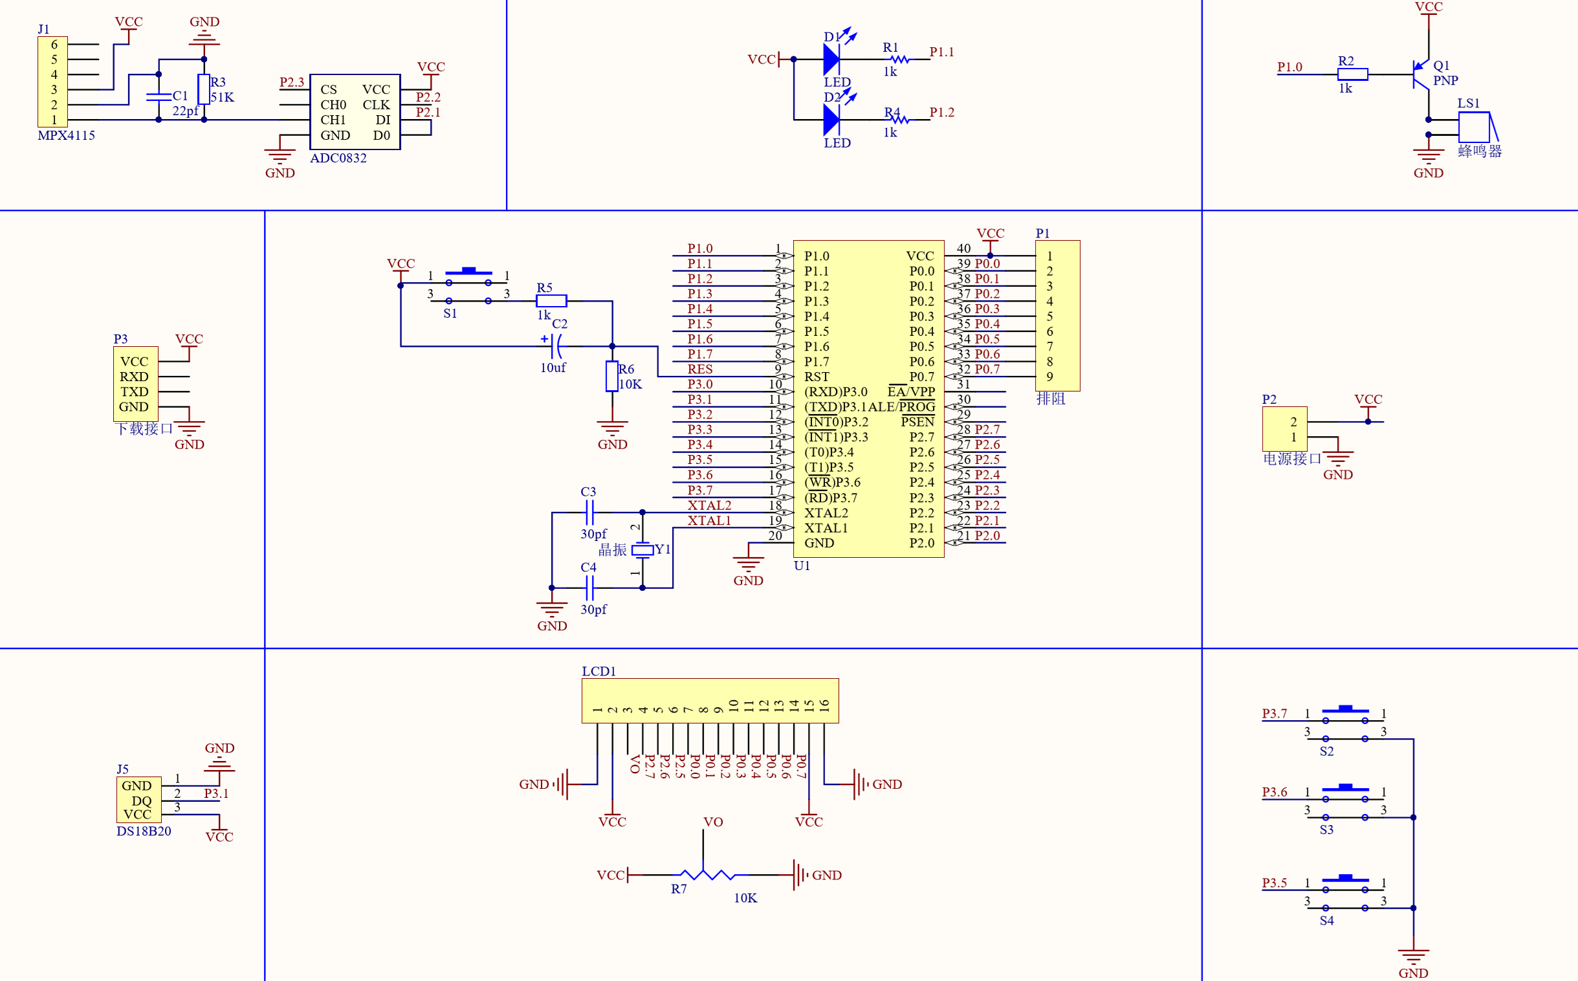The width and height of the screenshot is (1578, 981).
Task: Select the Q1 PNP transistor symbol
Action: pyautogui.click(x=1420, y=74)
